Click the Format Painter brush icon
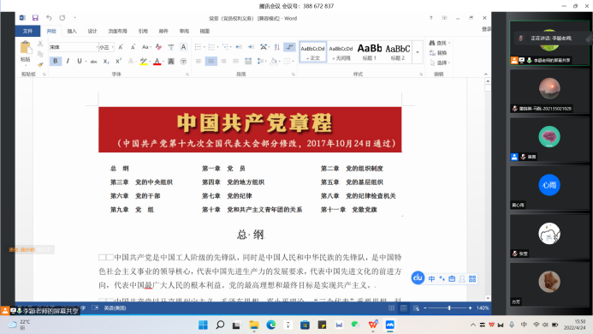This screenshot has height=334, width=593. tap(40, 65)
